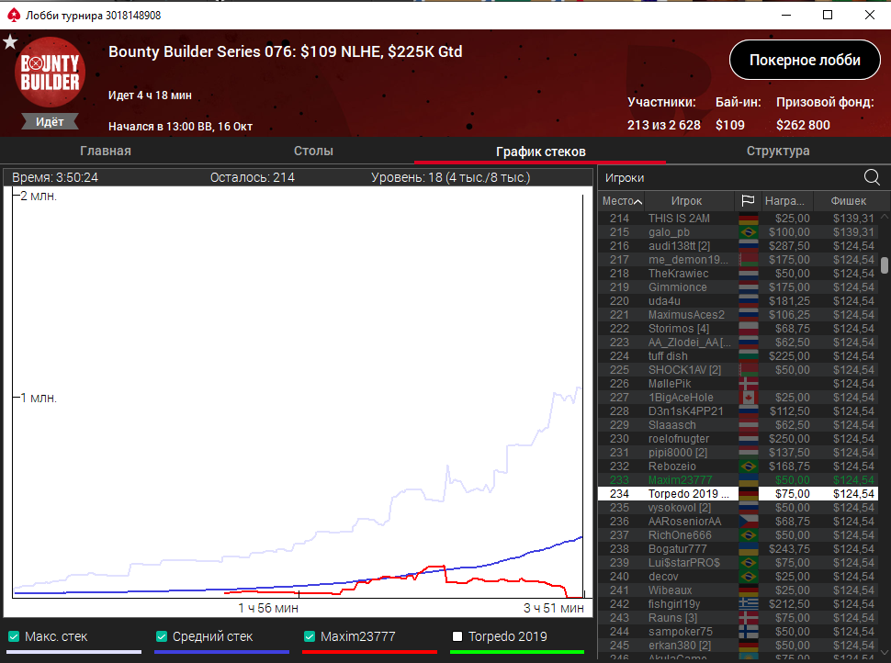Select player Storimos [4]
Viewport: 891px width, 663px height.
pyautogui.click(x=738, y=329)
